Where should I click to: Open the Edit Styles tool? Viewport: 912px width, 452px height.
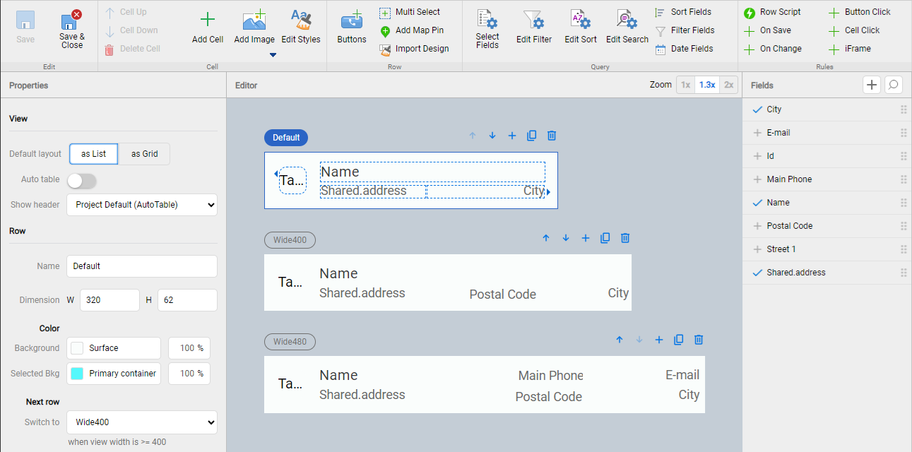(x=301, y=20)
